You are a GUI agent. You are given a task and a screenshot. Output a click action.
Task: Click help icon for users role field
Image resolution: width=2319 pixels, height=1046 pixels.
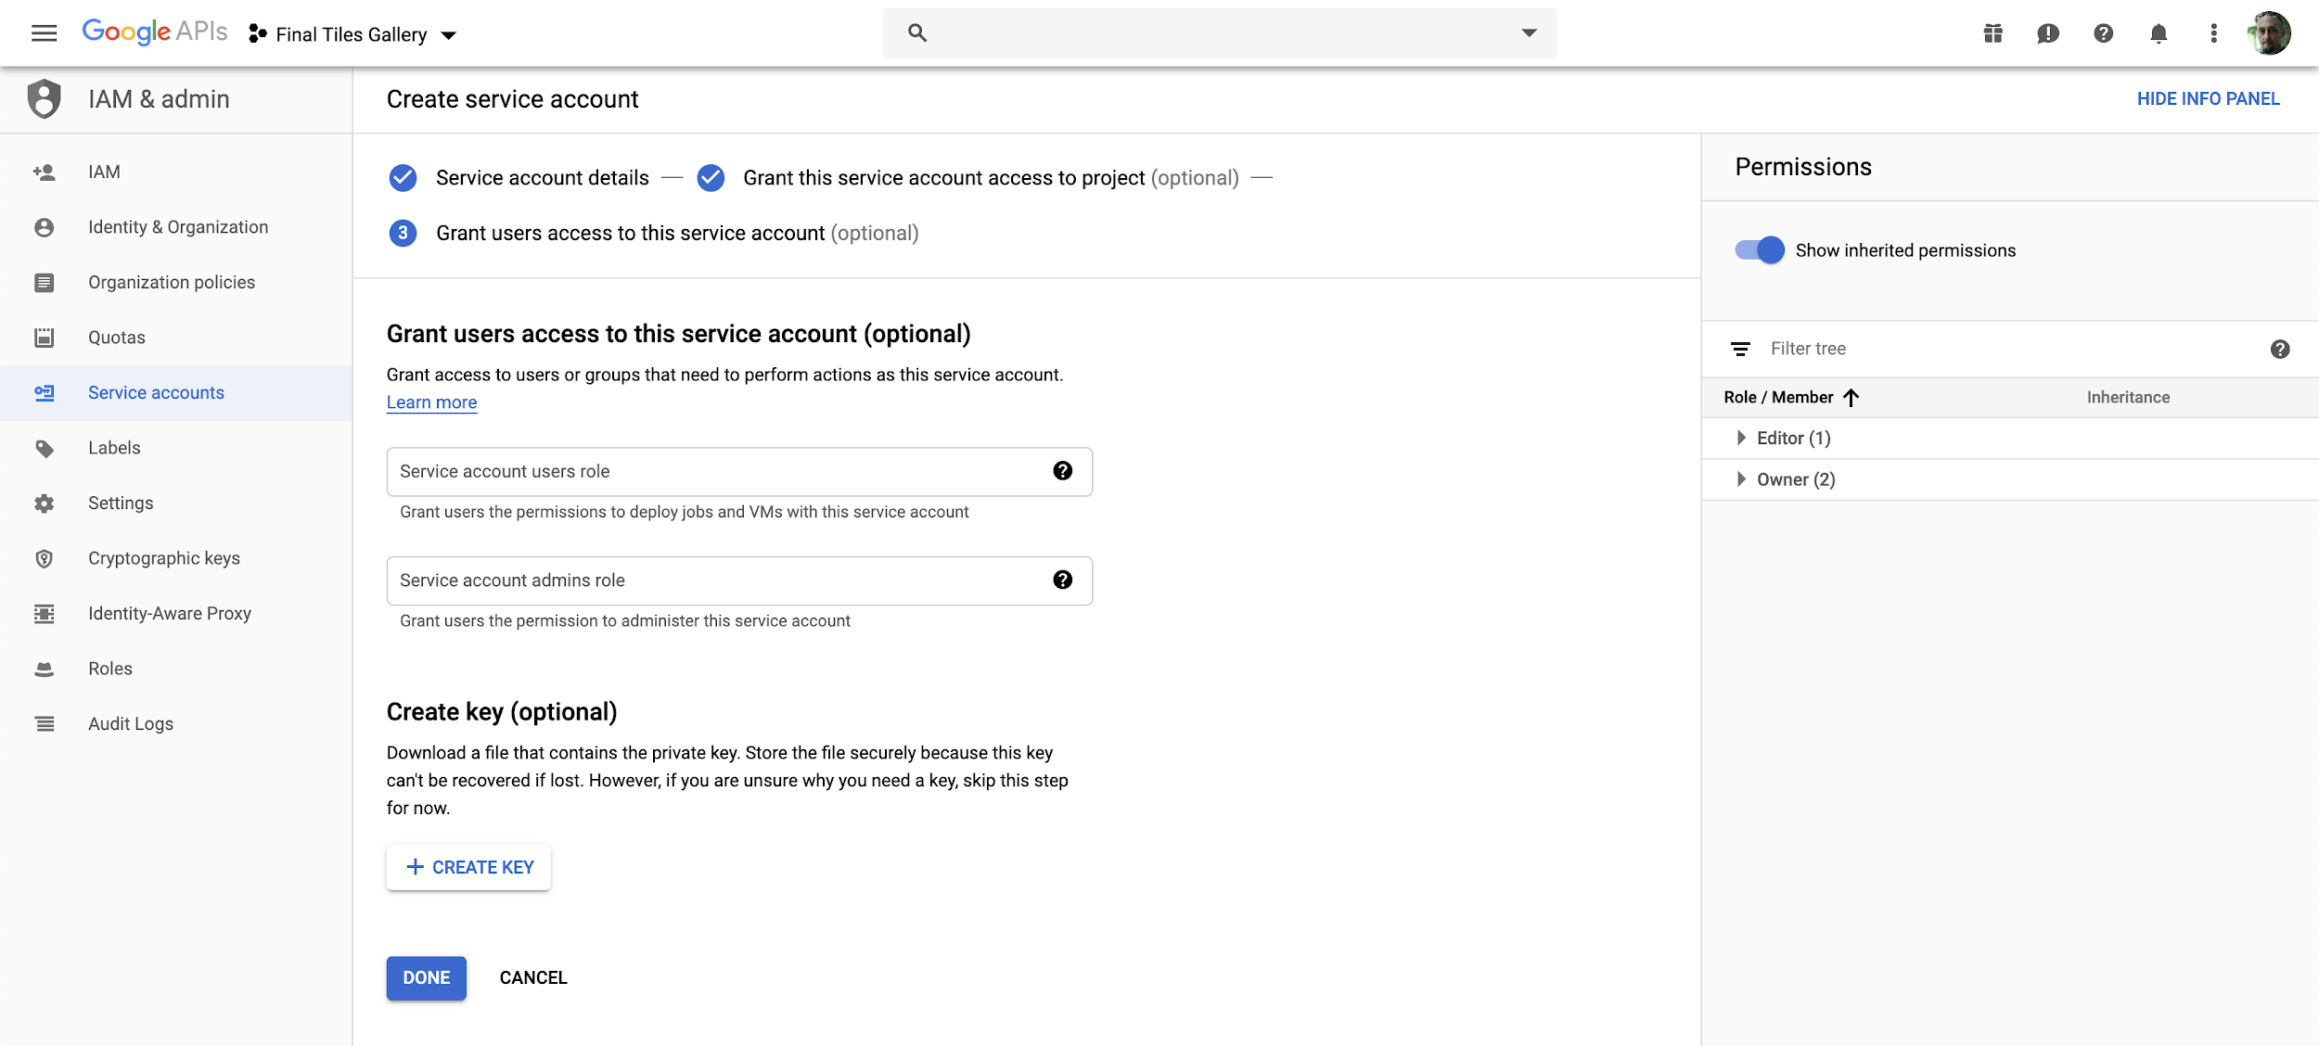pyautogui.click(x=1063, y=471)
